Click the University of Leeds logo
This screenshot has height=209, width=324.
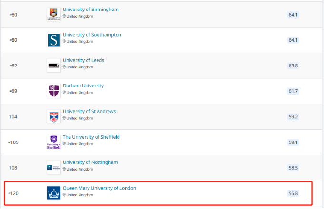point(54,65)
